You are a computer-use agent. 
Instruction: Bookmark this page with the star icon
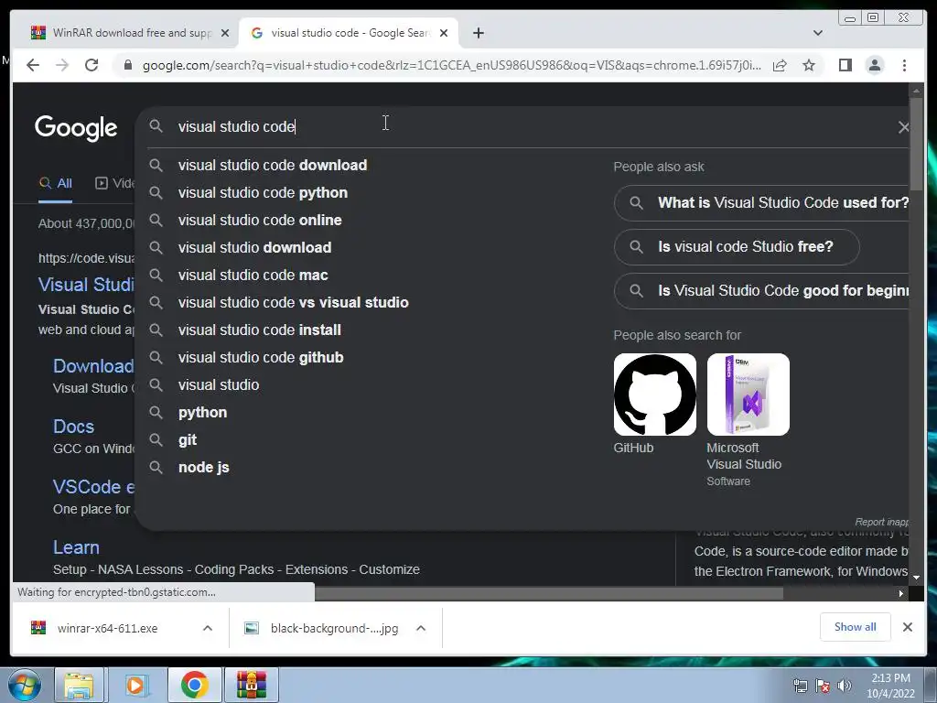point(809,65)
